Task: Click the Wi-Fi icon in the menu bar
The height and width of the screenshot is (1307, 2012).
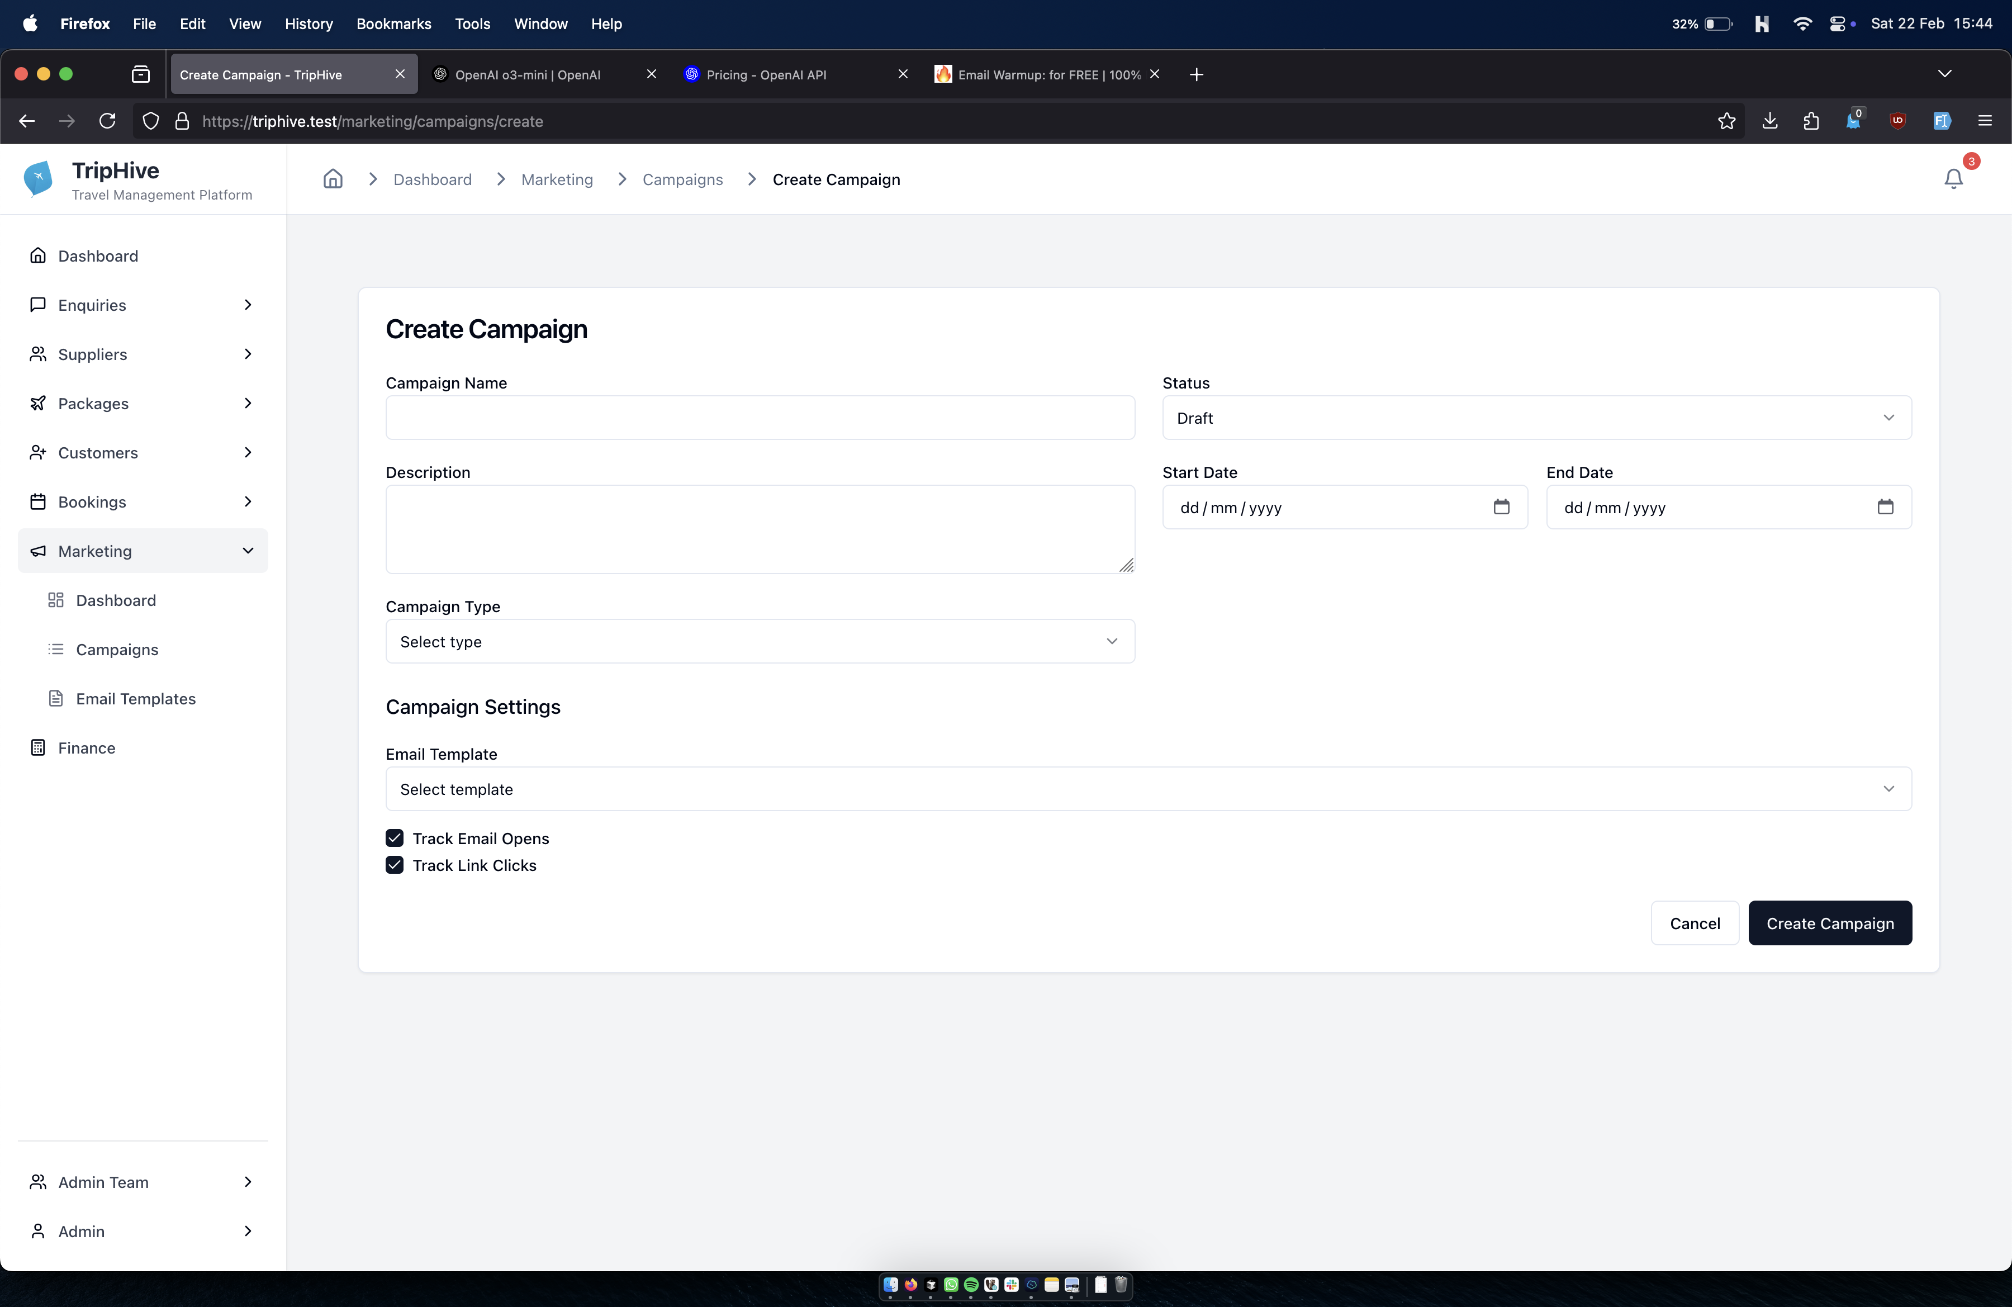Action: click(x=1802, y=23)
